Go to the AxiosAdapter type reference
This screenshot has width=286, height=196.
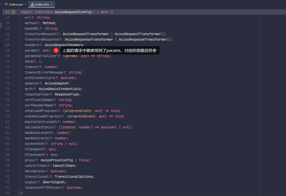(57, 83)
